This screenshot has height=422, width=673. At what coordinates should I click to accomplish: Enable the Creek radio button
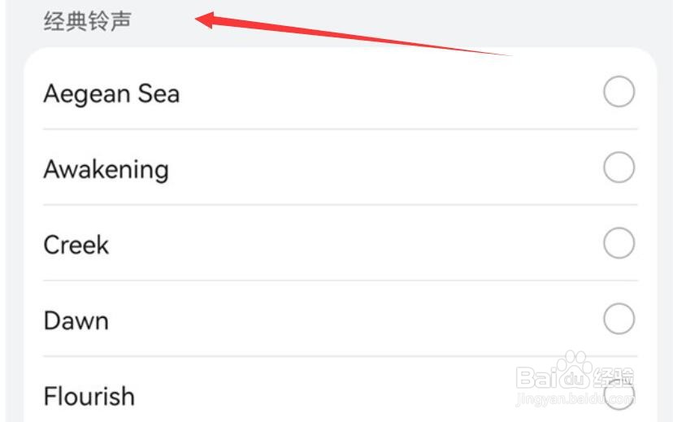coord(619,243)
